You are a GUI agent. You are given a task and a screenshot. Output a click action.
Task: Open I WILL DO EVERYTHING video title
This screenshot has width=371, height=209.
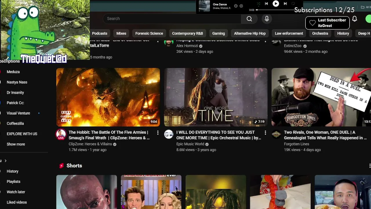219,135
